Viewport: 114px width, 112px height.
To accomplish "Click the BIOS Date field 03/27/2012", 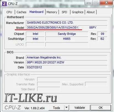I will tap(66, 67).
